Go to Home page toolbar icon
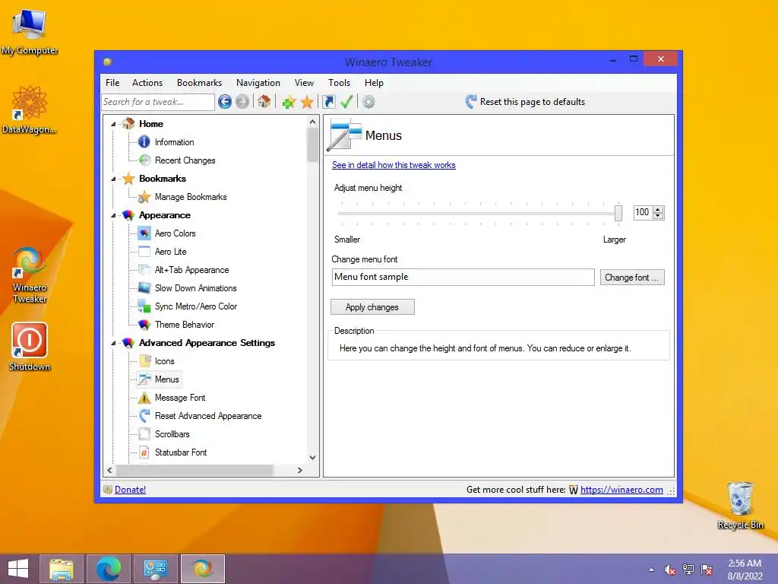The width and height of the screenshot is (778, 584). pyautogui.click(x=264, y=102)
